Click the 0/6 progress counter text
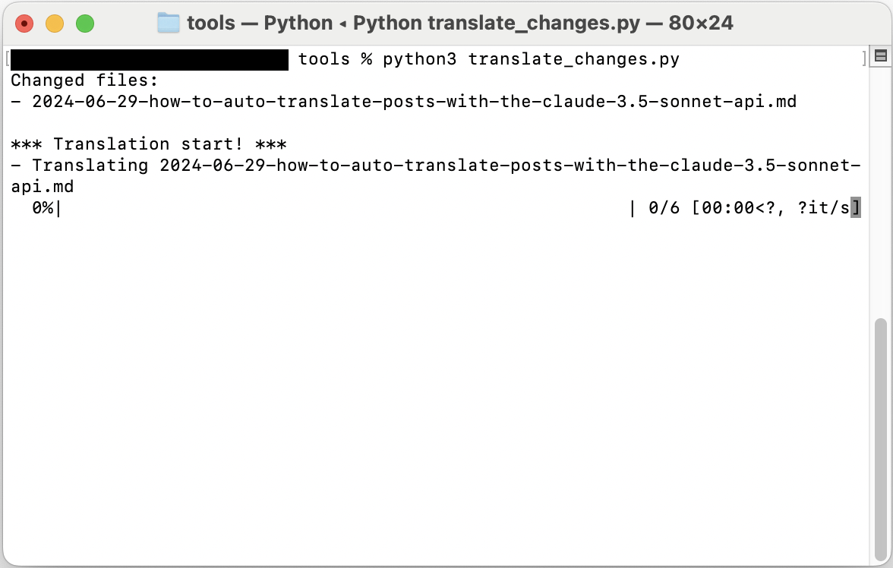This screenshot has width=893, height=568. pos(664,208)
